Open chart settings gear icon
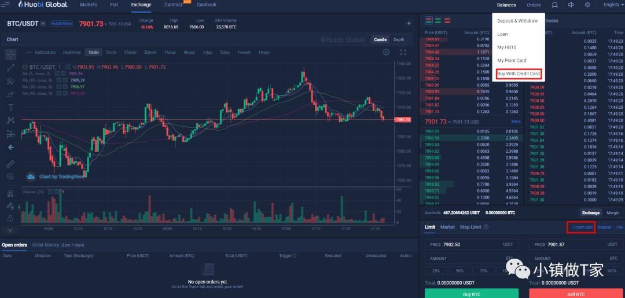625x298 pixels. click(386, 52)
